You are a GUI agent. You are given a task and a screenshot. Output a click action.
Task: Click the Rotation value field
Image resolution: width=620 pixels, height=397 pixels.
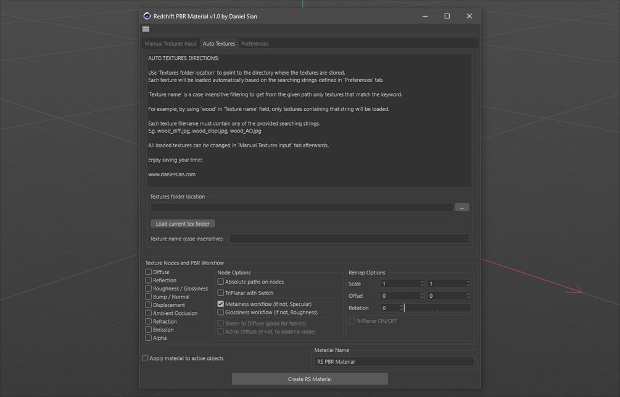click(x=389, y=308)
